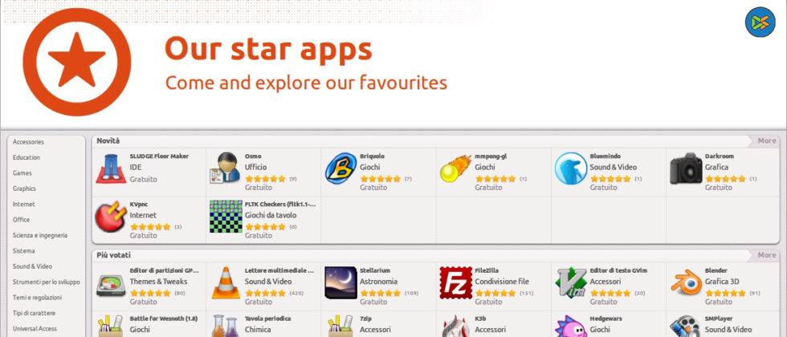
Task: Select the Sound & Video category
Action: click(33, 266)
